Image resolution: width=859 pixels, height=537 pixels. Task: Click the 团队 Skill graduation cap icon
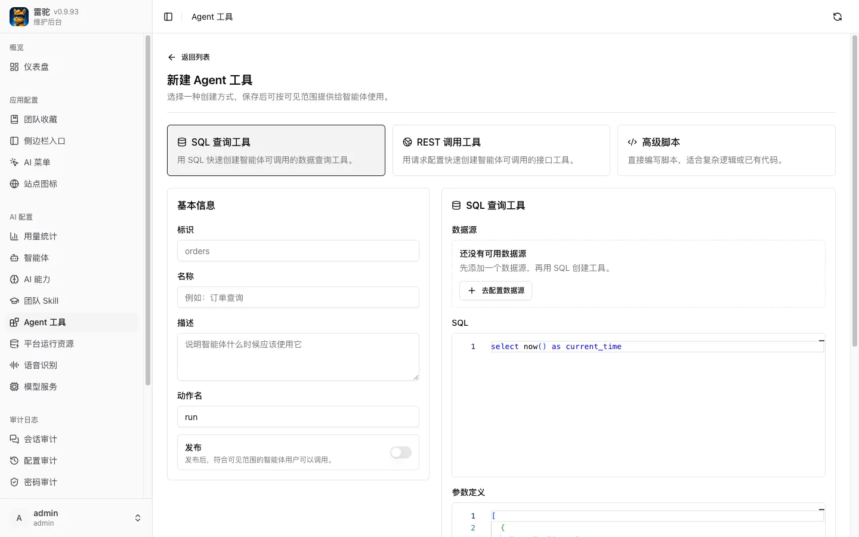[x=14, y=301]
